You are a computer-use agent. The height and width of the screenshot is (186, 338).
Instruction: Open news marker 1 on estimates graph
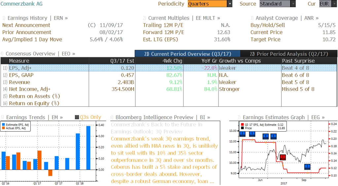pos(252,133)
